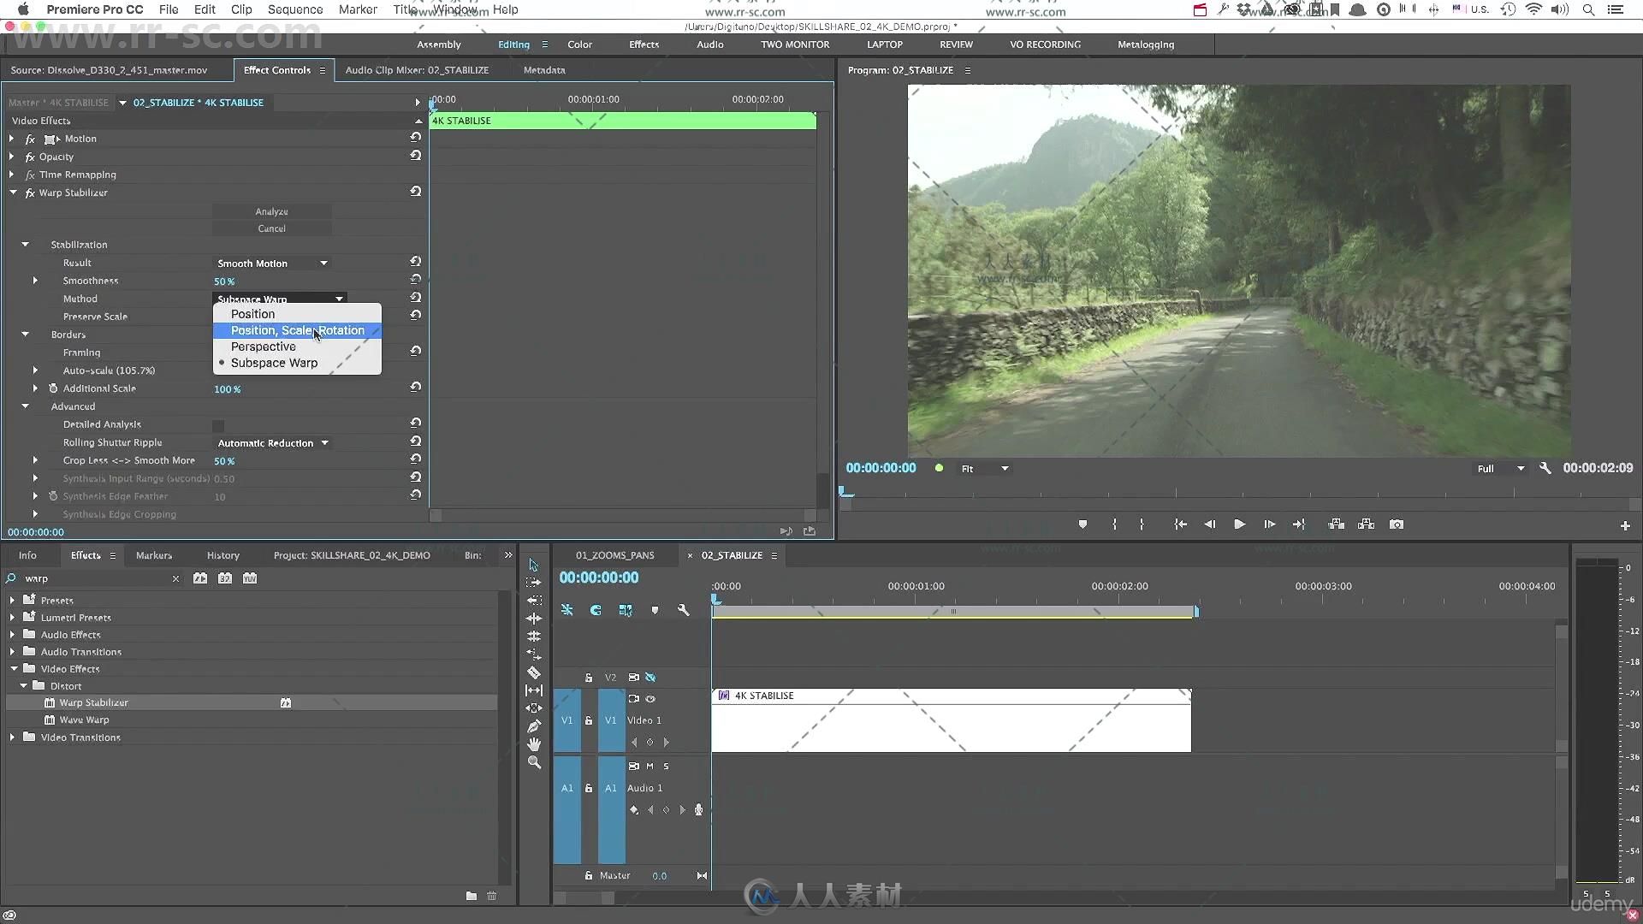This screenshot has width=1643, height=924.
Task: Step forward one frame in program monitor
Action: (1269, 524)
